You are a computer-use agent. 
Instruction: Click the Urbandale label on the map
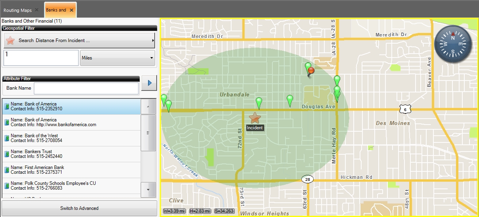234,94
